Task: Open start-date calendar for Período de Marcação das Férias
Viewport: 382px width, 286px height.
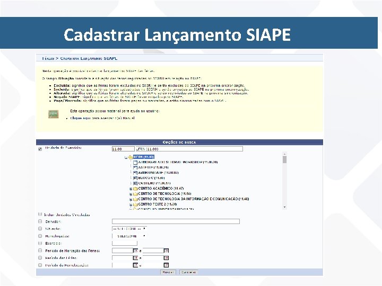Action: [x=135, y=251]
